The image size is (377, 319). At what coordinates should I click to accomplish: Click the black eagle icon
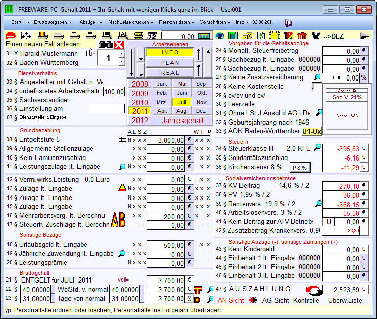point(316,36)
